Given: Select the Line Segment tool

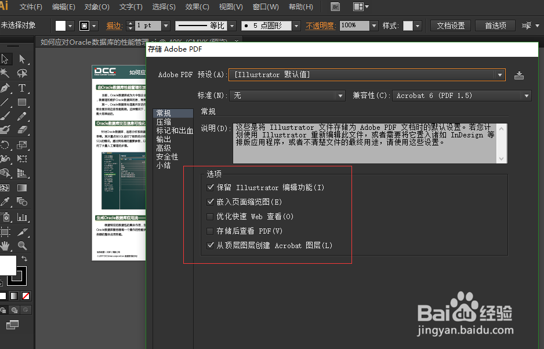Looking at the screenshot, I should pos(5,102).
